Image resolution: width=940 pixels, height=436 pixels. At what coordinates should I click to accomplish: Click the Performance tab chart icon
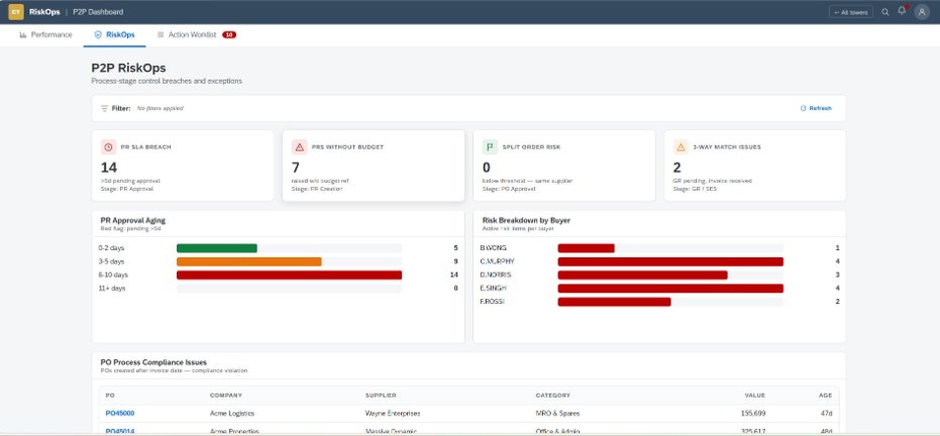pos(23,35)
